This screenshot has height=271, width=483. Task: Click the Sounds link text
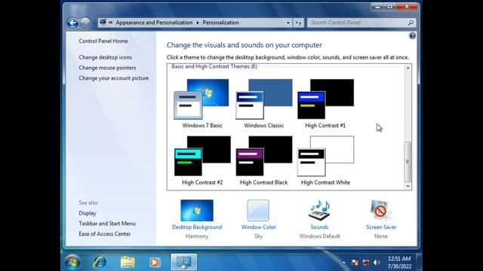click(319, 227)
